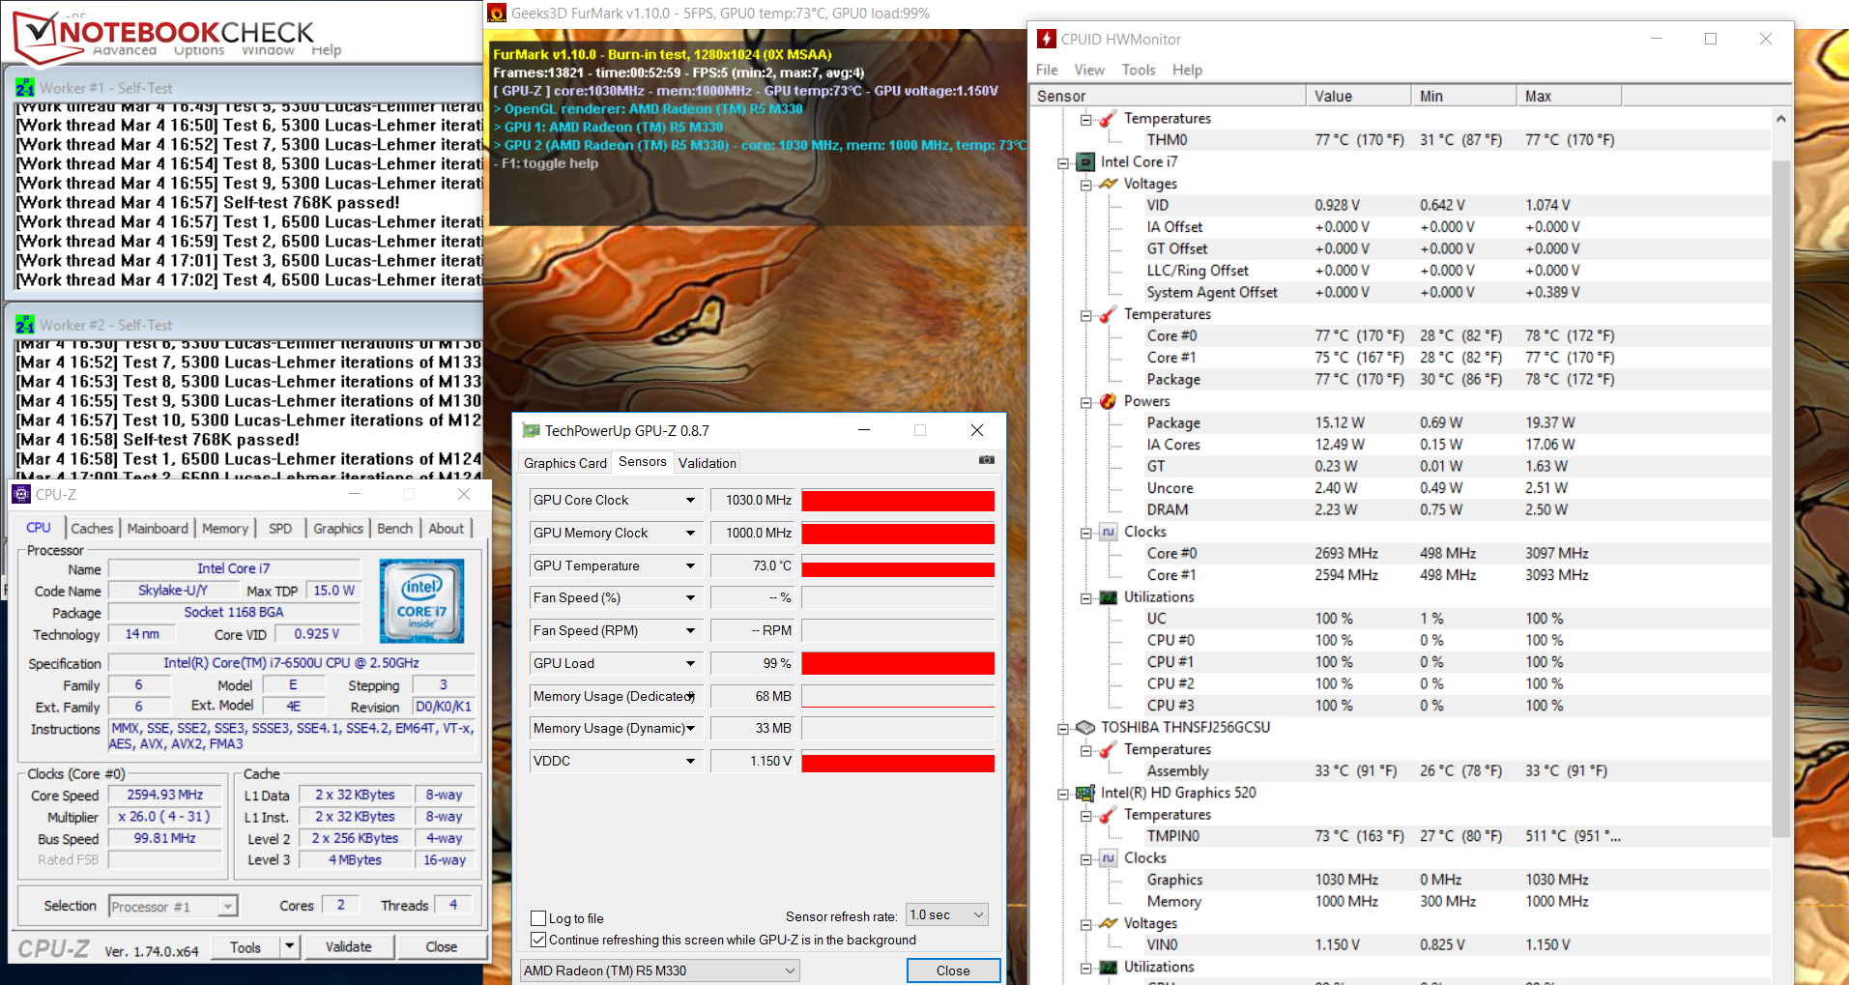The width and height of the screenshot is (1849, 985).
Task: Click the GPU Load red graph bar
Action: [898, 663]
